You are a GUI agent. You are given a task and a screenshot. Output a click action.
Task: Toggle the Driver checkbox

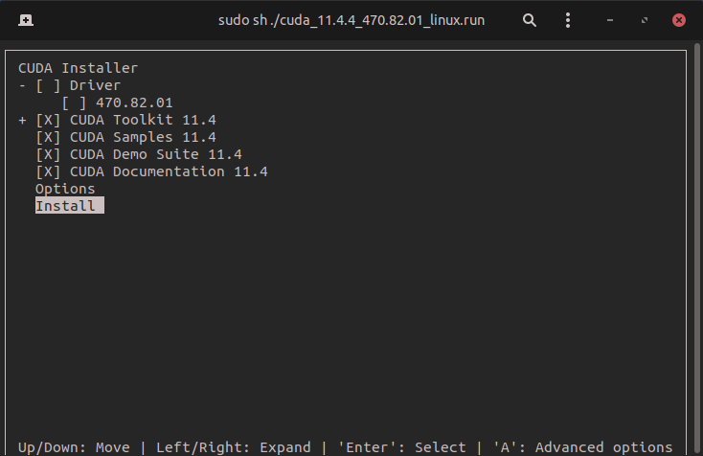[x=44, y=85]
